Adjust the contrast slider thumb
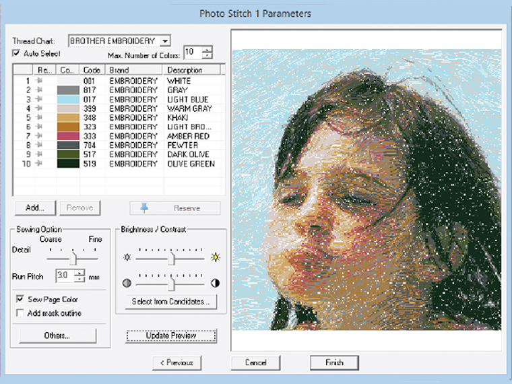This screenshot has height=384, width=512. pos(171,284)
